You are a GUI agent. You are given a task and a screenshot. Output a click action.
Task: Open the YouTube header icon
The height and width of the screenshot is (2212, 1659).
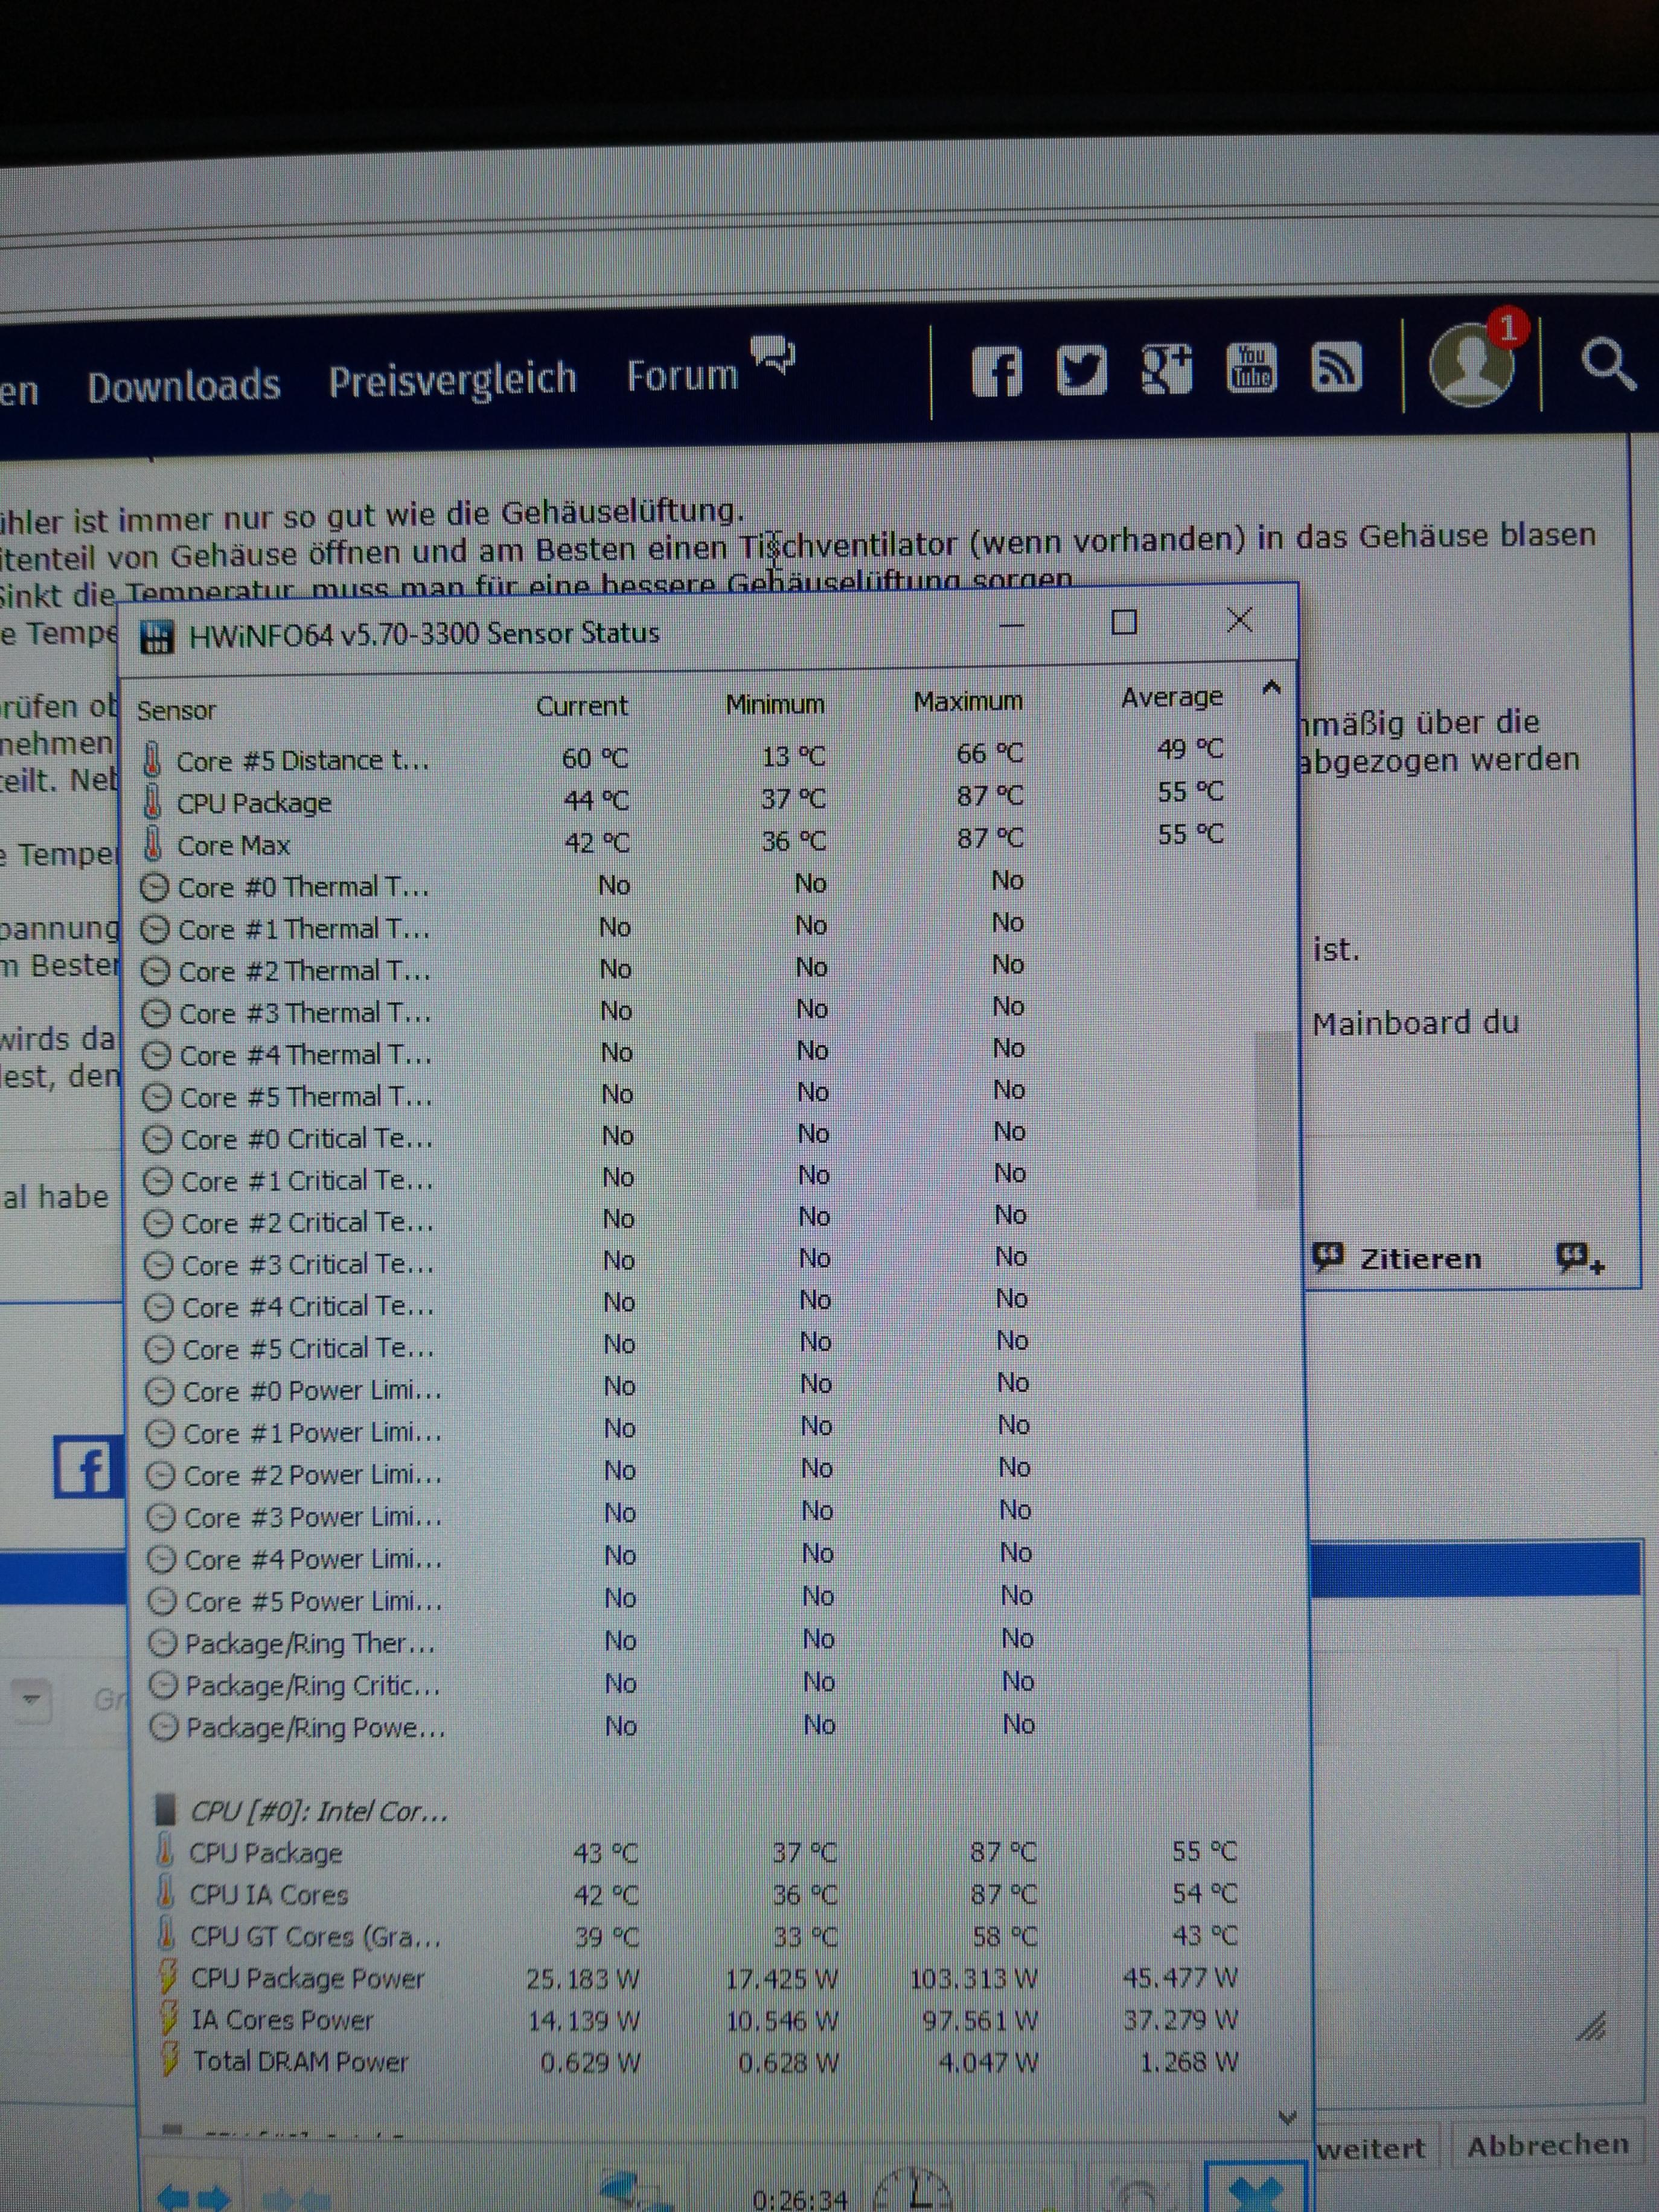(x=1251, y=368)
